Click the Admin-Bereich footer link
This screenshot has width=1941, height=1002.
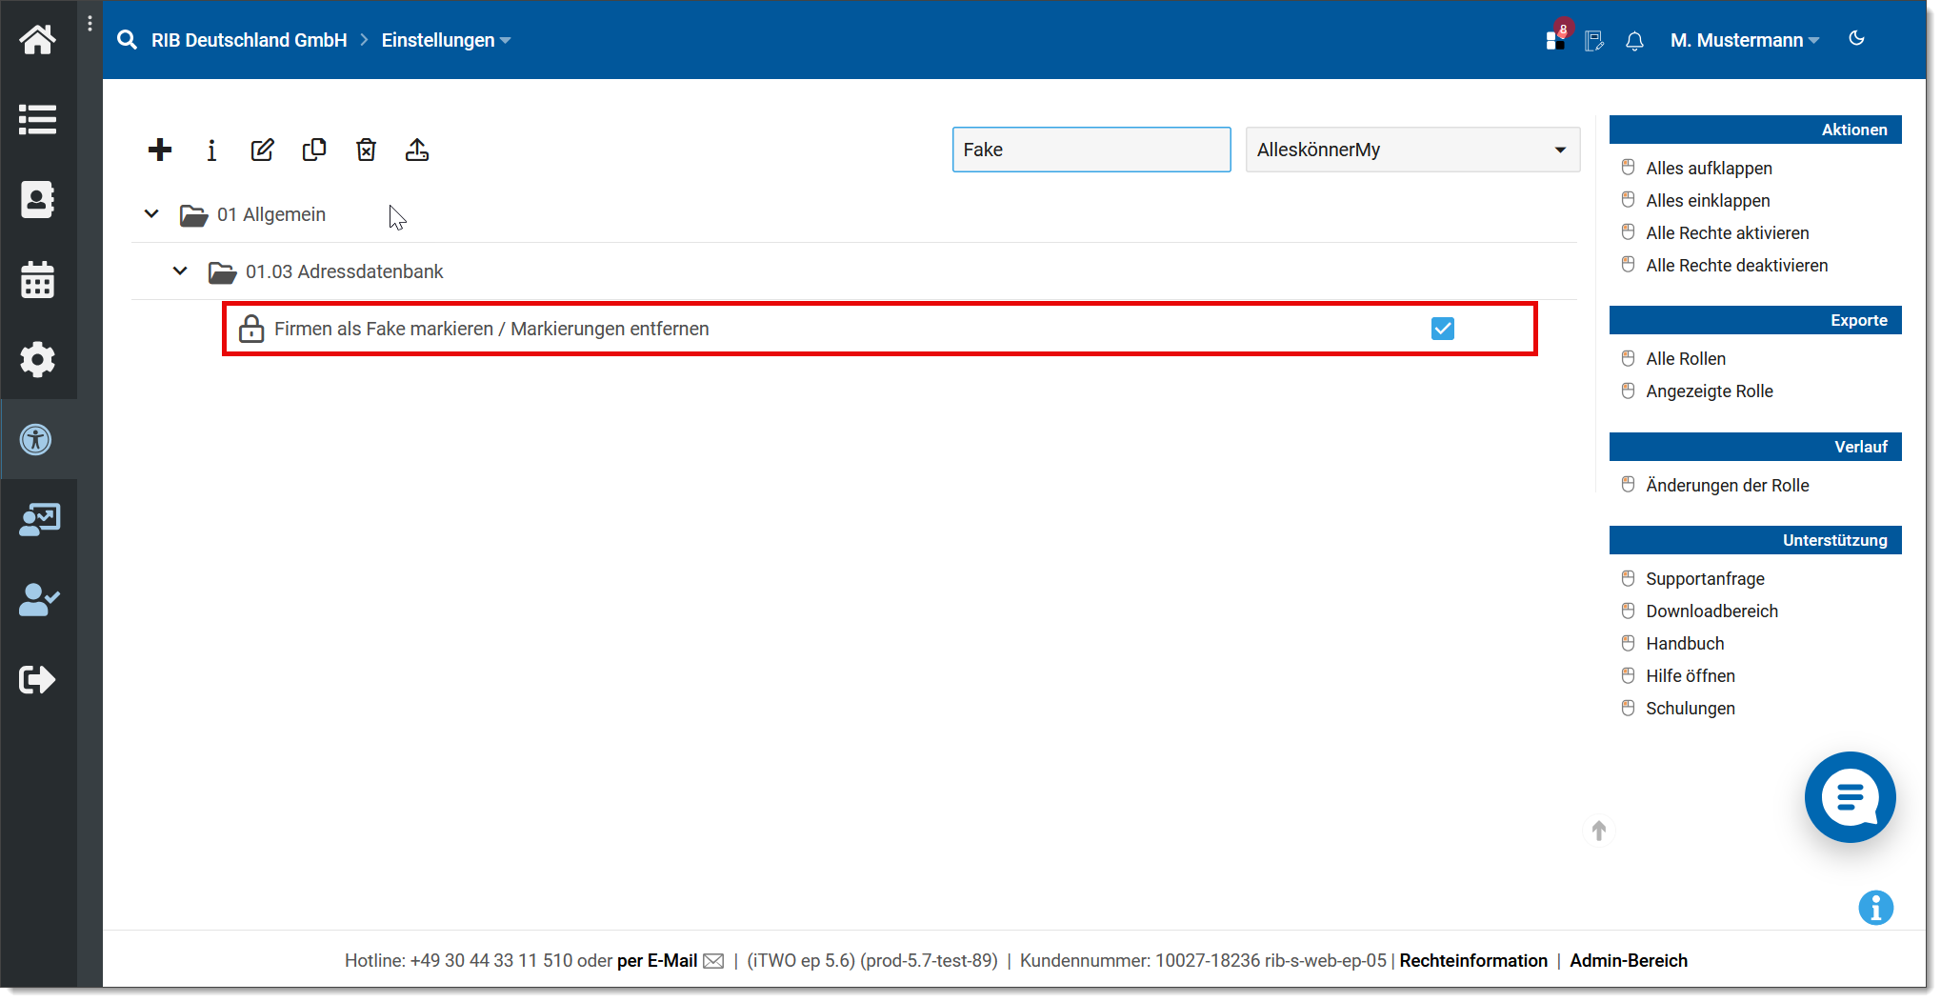[x=1628, y=960]
